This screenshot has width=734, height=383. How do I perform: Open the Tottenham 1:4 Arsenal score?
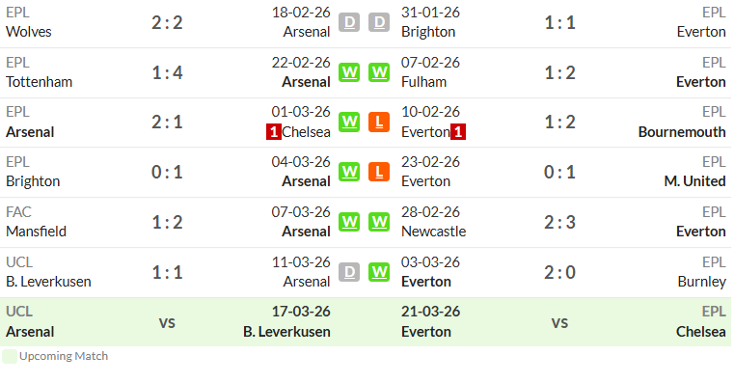click(x=167, y=72)
